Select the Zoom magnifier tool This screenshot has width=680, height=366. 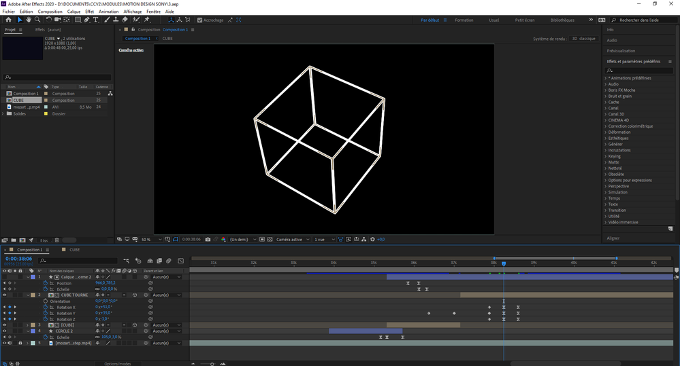36,20
